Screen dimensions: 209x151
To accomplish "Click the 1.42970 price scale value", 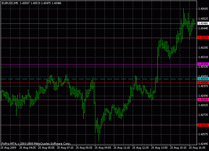I will point(203,86).
